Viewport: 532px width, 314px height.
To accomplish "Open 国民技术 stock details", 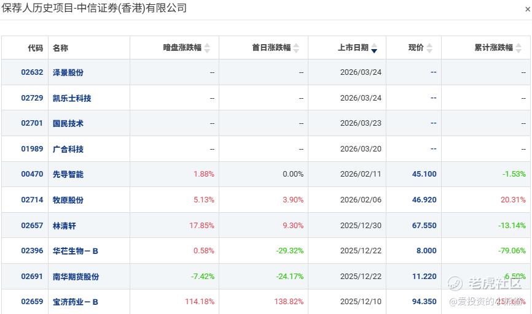I will 68,123.
